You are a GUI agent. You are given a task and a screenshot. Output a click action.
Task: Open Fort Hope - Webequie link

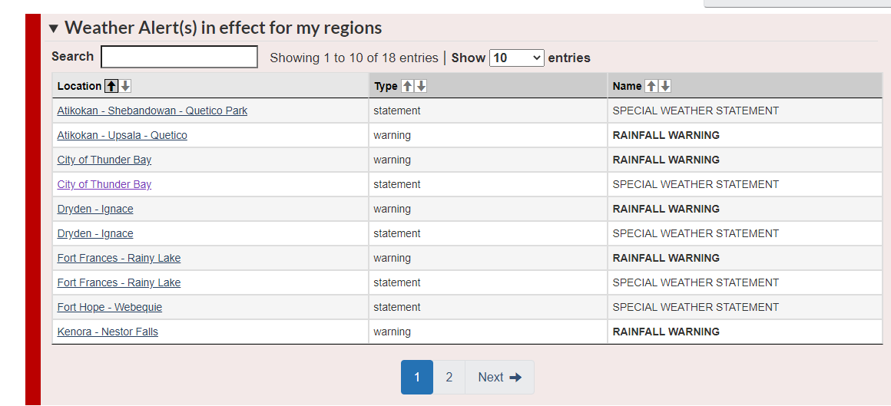110,307
